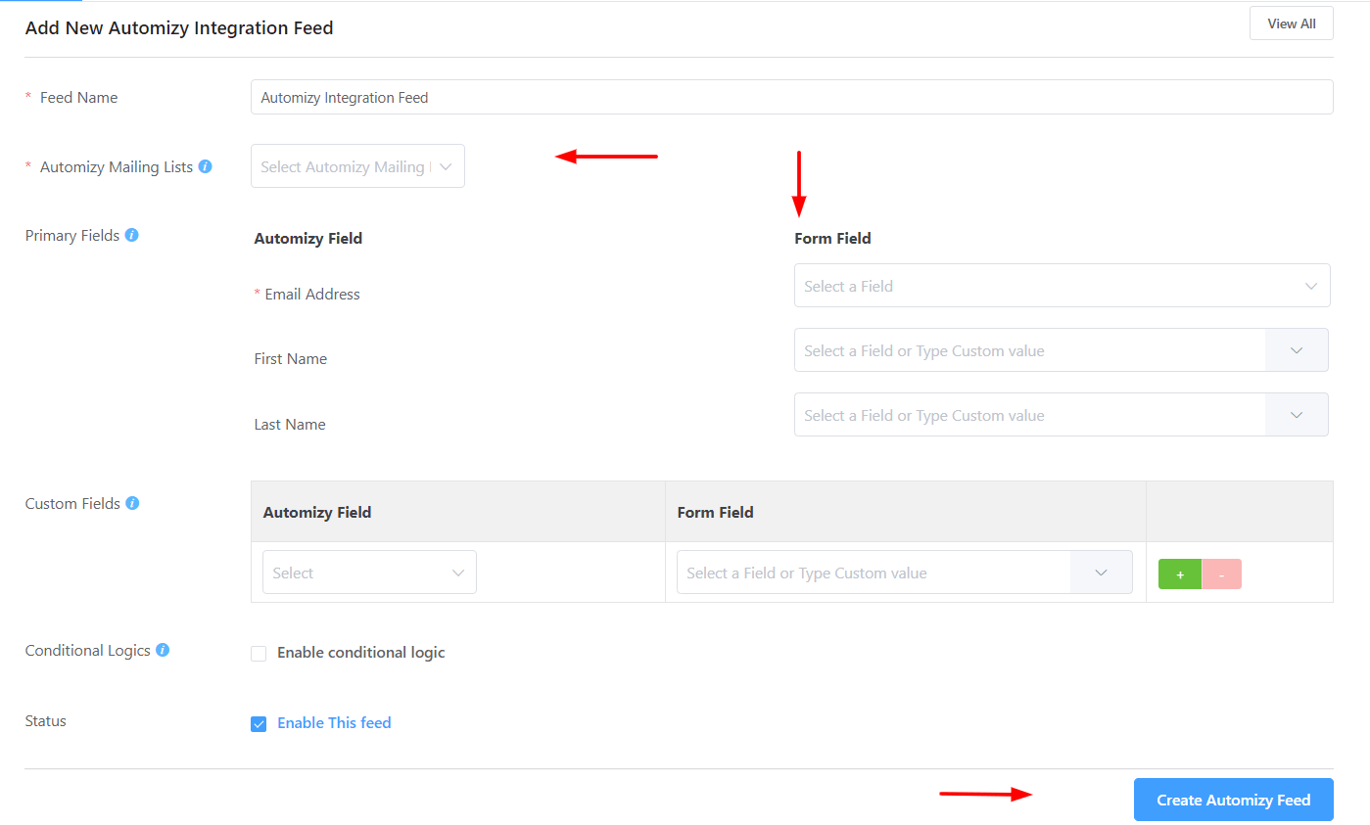Click the Create Automizy Feed button
Image resolution: width=1370 pixels, height=825 pixels.
(x=1233, y=800)
